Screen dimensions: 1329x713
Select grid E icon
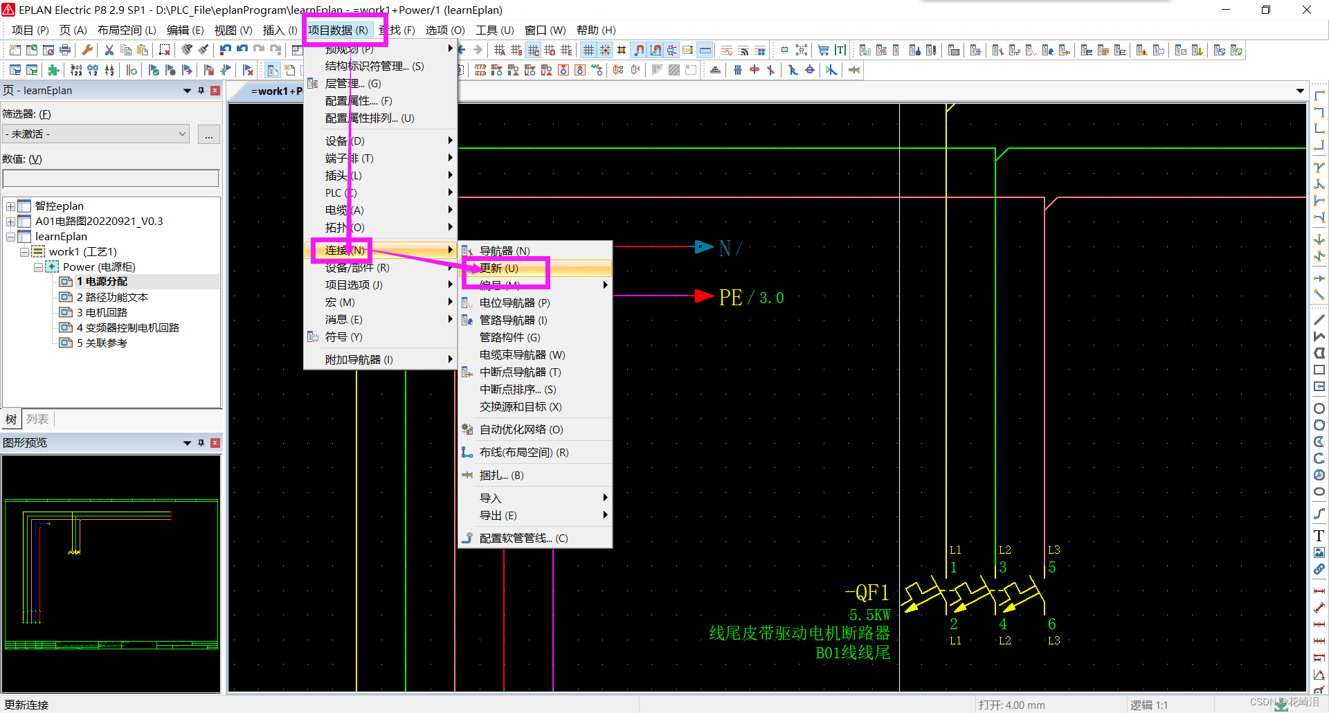pyautogui.click(x=566, y=50)
